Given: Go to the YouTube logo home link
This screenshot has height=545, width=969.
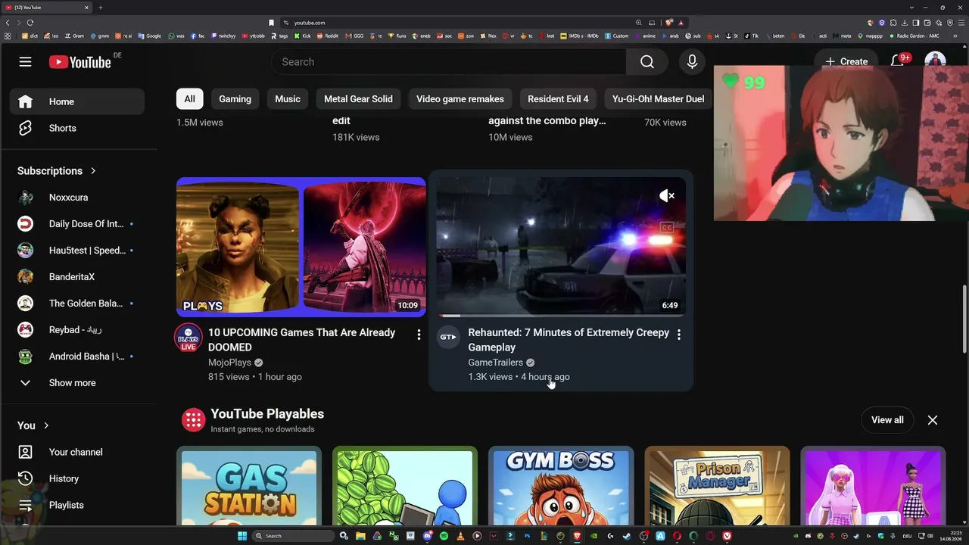Looking at the screenshot, I should pyautogui.click(x=80, y=62).
